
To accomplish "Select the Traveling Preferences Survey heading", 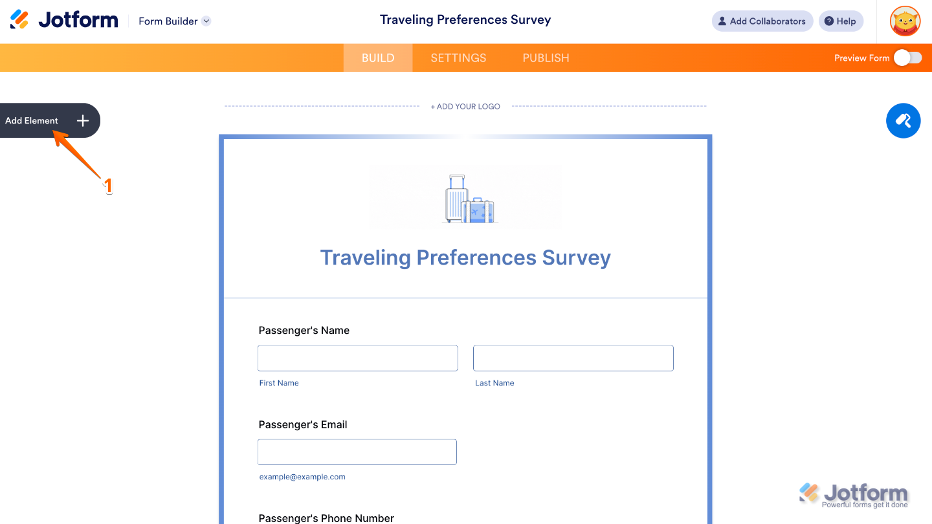I will pos(465,257).
